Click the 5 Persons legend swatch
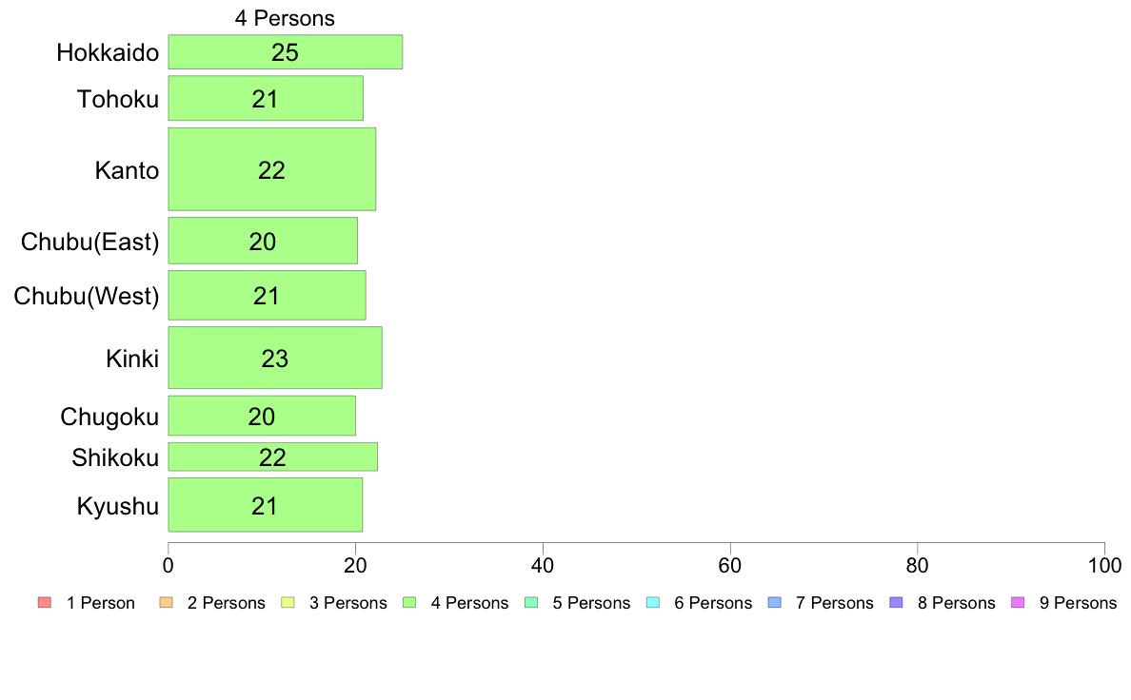Image resolution: width=1131 pixels, height=700 pixels. click(531, 603)
